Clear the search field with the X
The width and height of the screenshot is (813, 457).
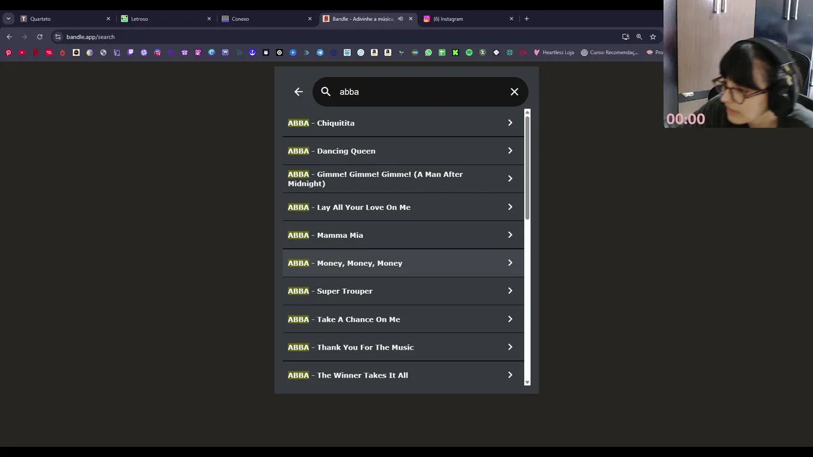point(514,92)
